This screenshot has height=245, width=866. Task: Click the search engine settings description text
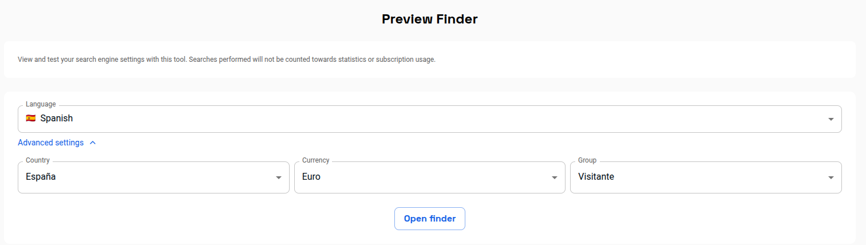[x=227, y=60]
